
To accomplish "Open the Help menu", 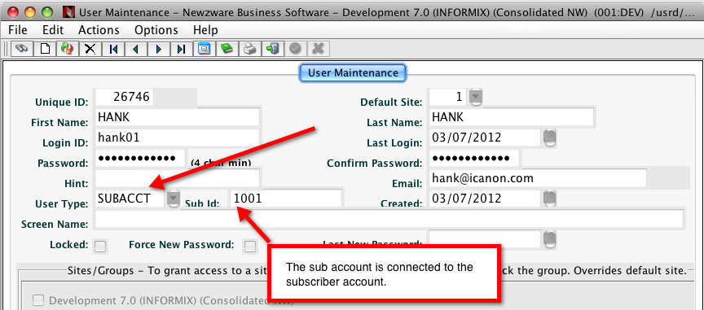I will click(205, 30).
